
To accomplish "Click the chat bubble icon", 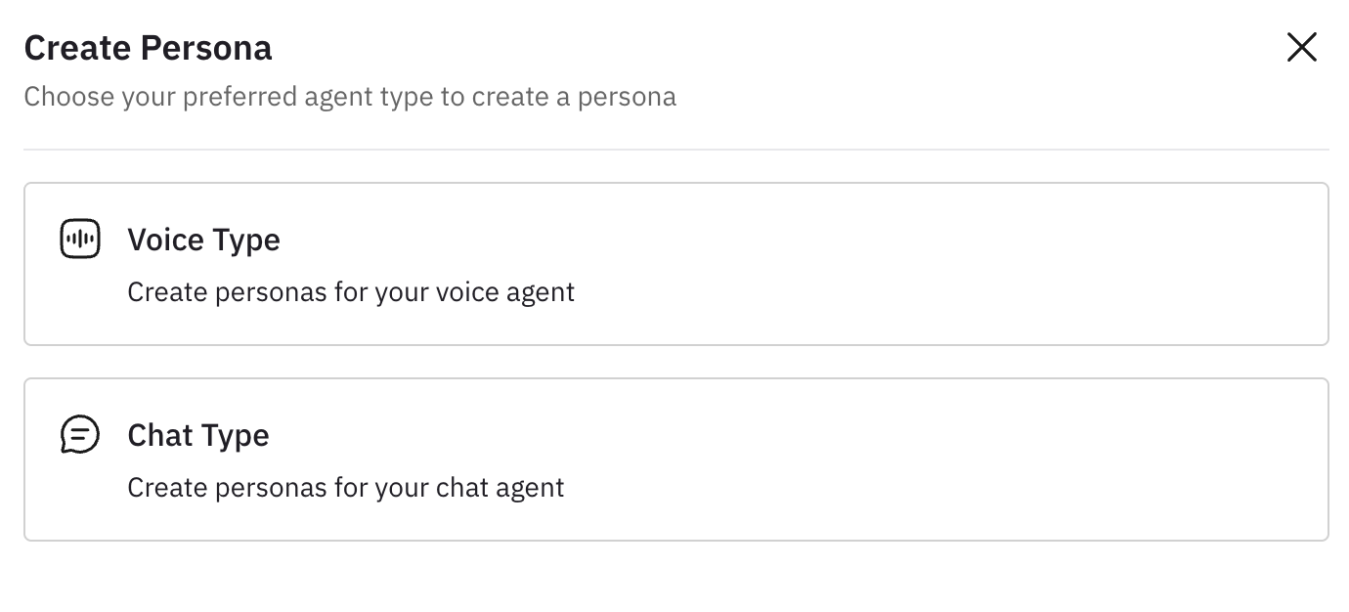I will coord(80,435).
